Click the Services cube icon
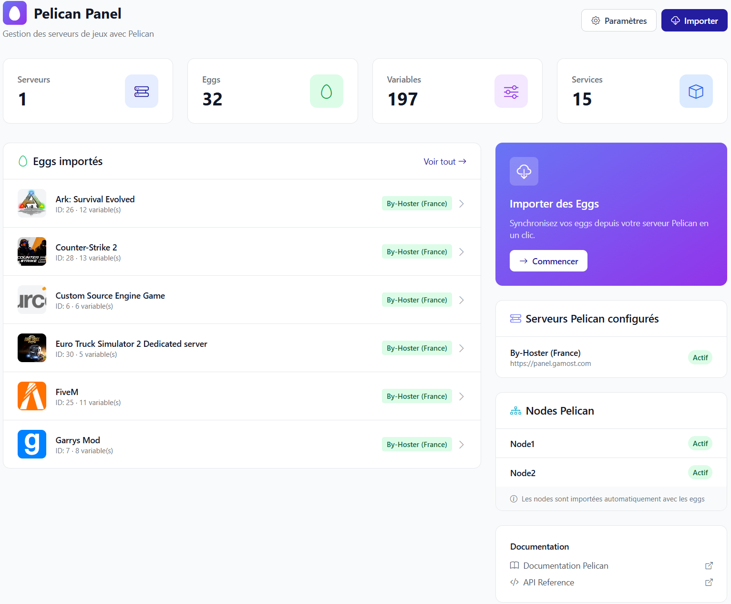The height and width of the screenshot is (604, 731). pos(696,91)
